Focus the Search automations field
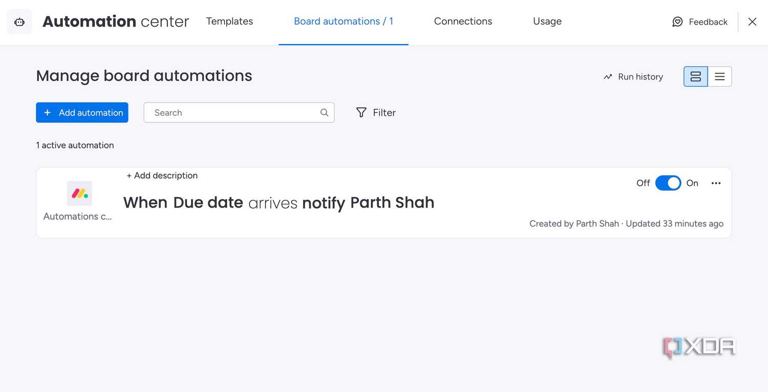Image resolution: width=768 pixels, height=392 pixels. coord(239,113)
